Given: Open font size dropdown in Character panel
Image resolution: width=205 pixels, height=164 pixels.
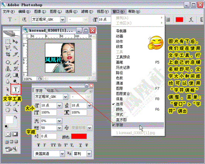Looking at the screenshot, I should tap(59, 106).
